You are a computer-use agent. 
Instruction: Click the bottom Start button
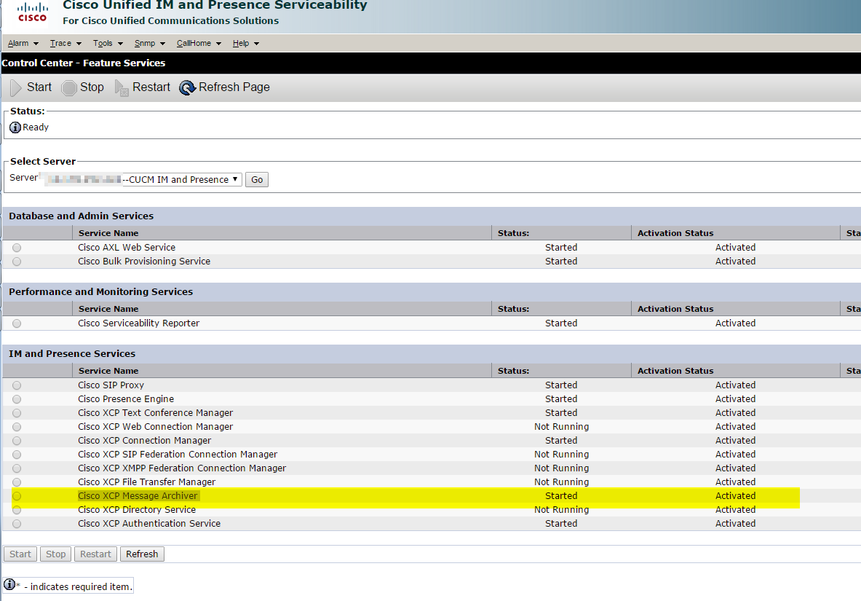20,554
